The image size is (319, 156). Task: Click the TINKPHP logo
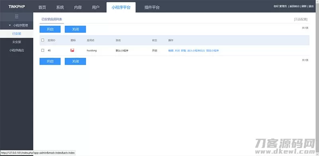(17, 6)
